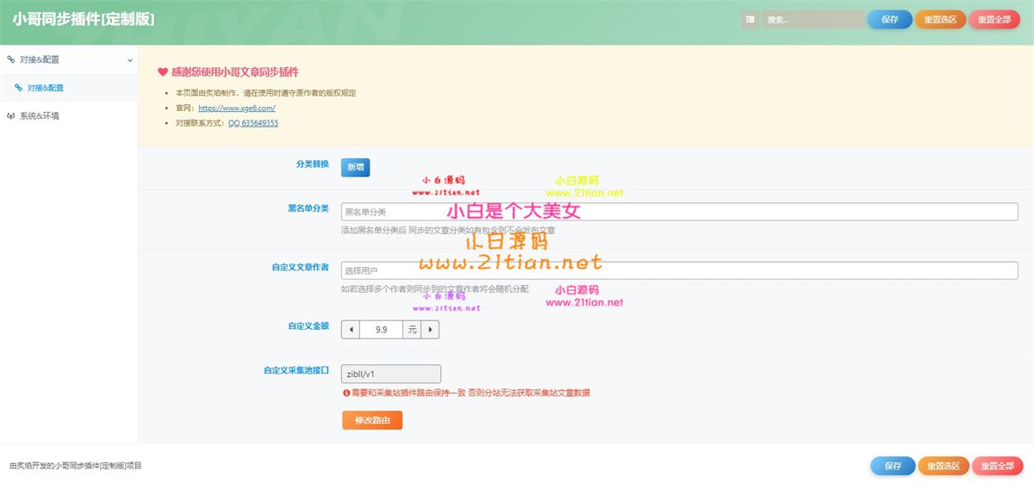This screenshot has height=484, width=1034.
Task: Click the link icon of 对接&配置 submenu
Action: [18, 88]
